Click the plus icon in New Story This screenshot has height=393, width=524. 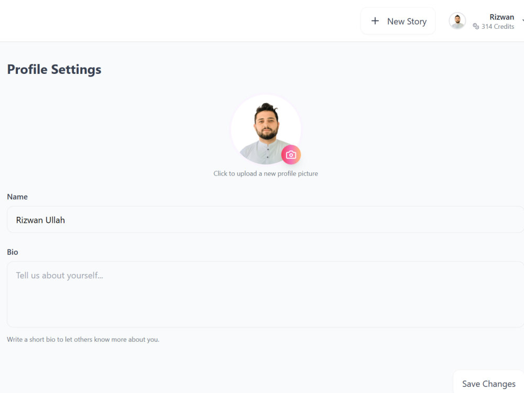[x=375, y=21]
